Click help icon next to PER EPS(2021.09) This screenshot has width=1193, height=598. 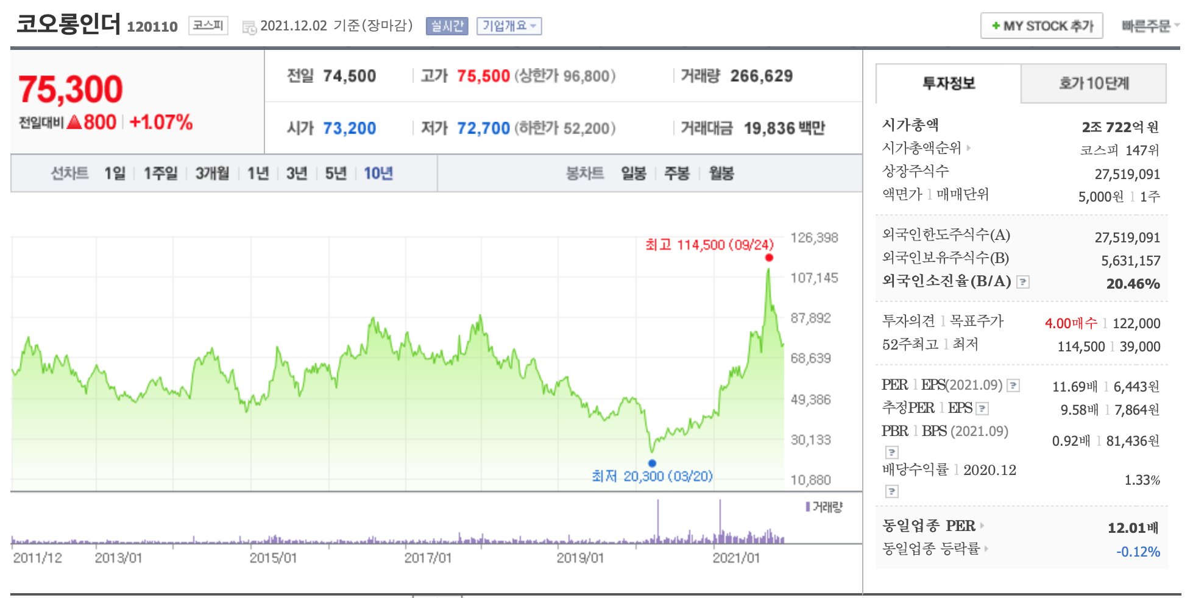click(x=1013, y=385)
